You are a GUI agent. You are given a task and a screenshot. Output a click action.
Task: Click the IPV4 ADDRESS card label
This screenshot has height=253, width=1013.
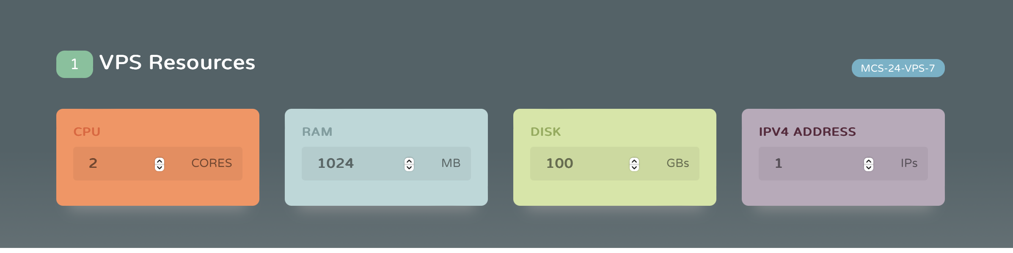807,132
